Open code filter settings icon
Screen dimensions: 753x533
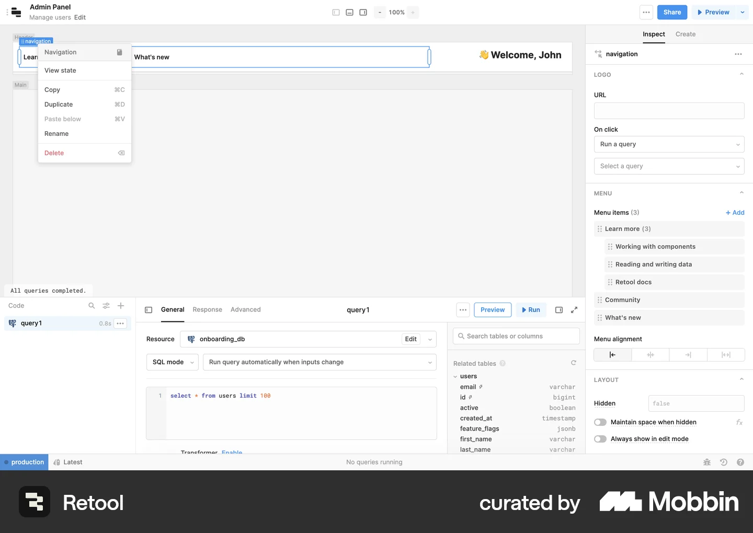106,306
